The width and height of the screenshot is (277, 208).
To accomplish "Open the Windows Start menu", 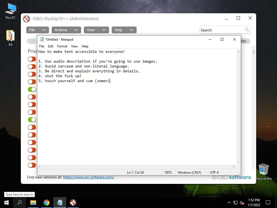I will click(x=6, y=203).
